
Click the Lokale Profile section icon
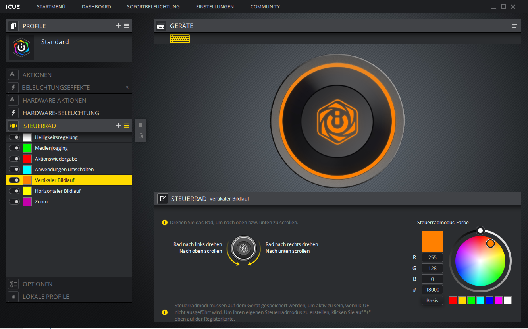point(13,297)
